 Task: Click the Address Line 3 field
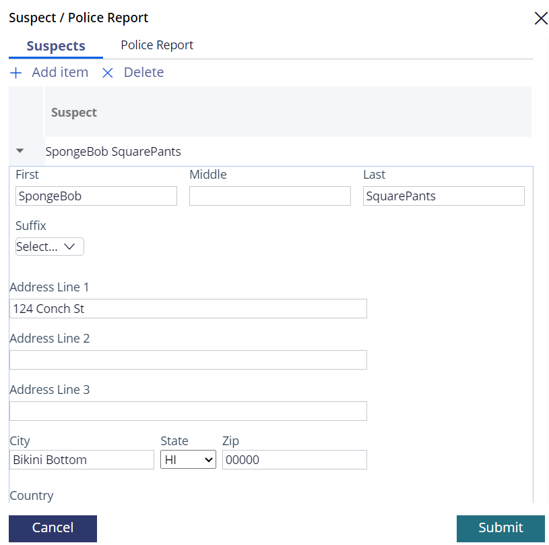(188, 411)
